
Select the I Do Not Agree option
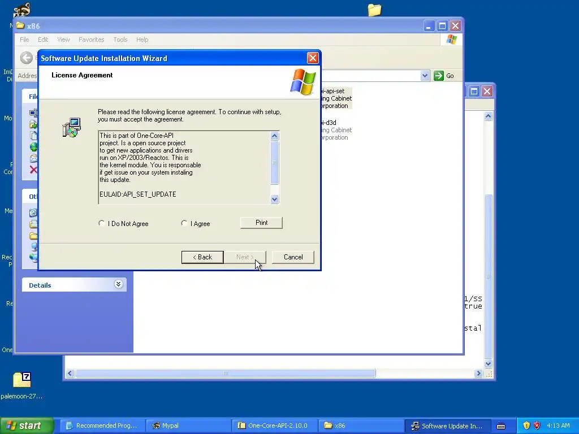click(x=102, y=223)
